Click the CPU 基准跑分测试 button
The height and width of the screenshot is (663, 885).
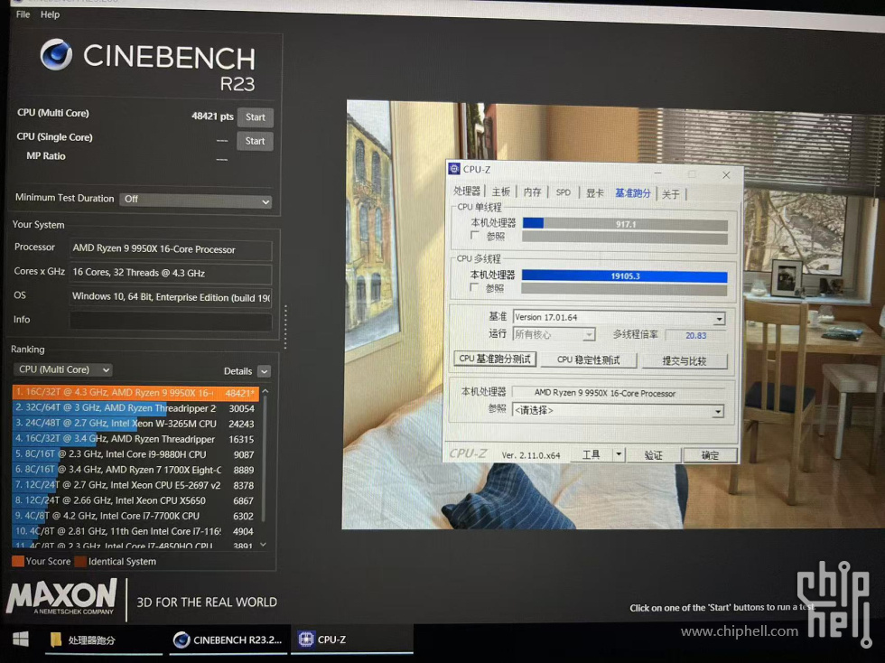pyautogui.click(x=495, y=360)
